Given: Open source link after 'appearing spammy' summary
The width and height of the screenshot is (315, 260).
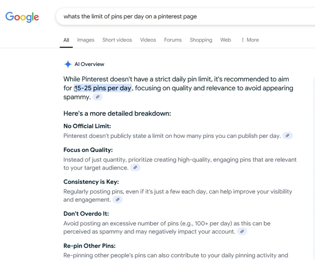Looking at the screenshot, I should 98,97.
